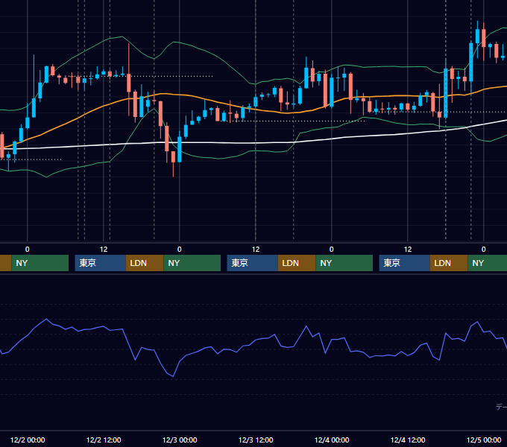Click hour label 12 above 12/2 12:00

[x=104, y=250]
